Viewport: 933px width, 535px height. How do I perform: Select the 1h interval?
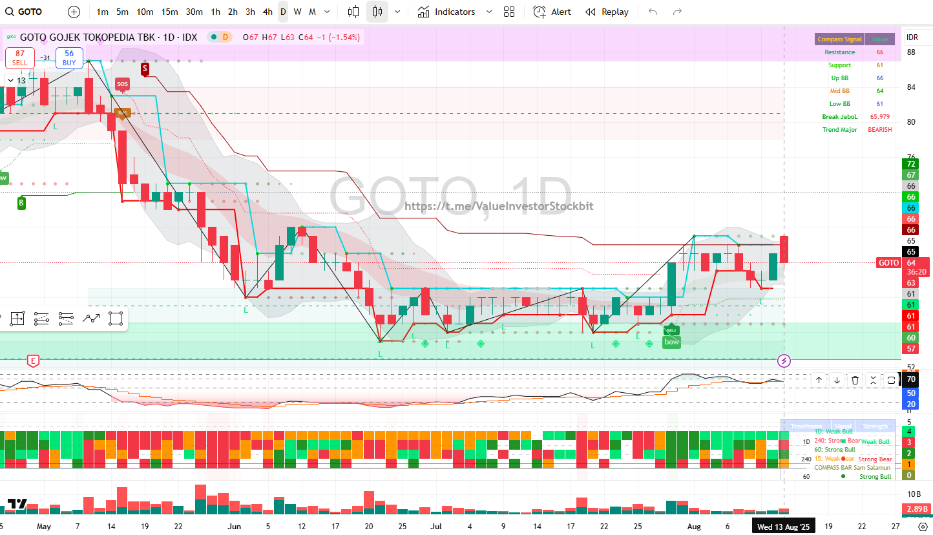(x=216, y=12)
